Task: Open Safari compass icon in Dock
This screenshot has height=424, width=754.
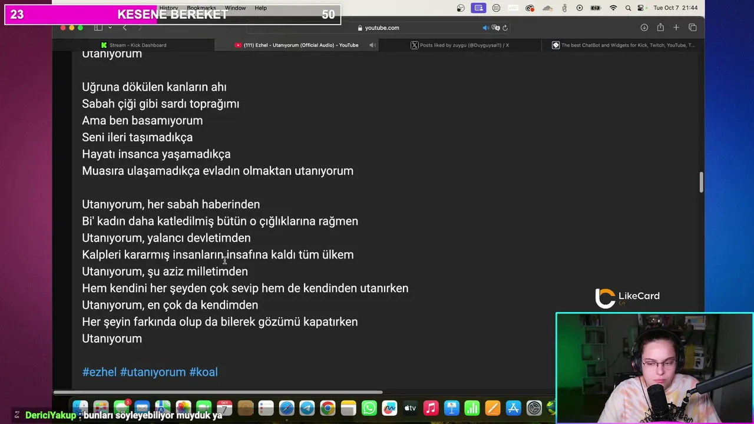Action: coord(286,408)
